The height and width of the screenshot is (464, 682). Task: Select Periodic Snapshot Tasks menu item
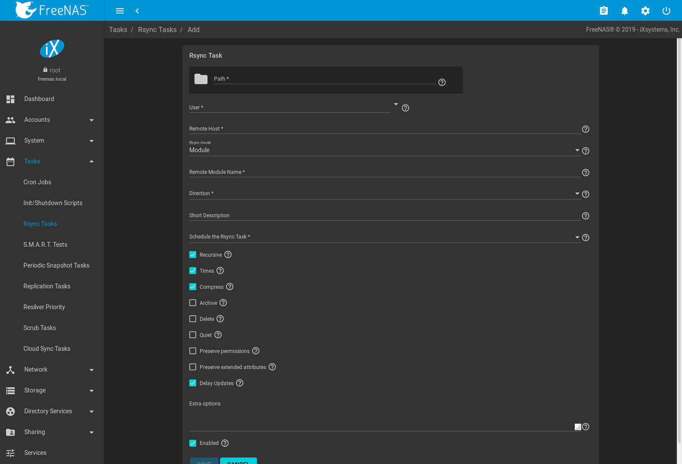click(56, 265)
